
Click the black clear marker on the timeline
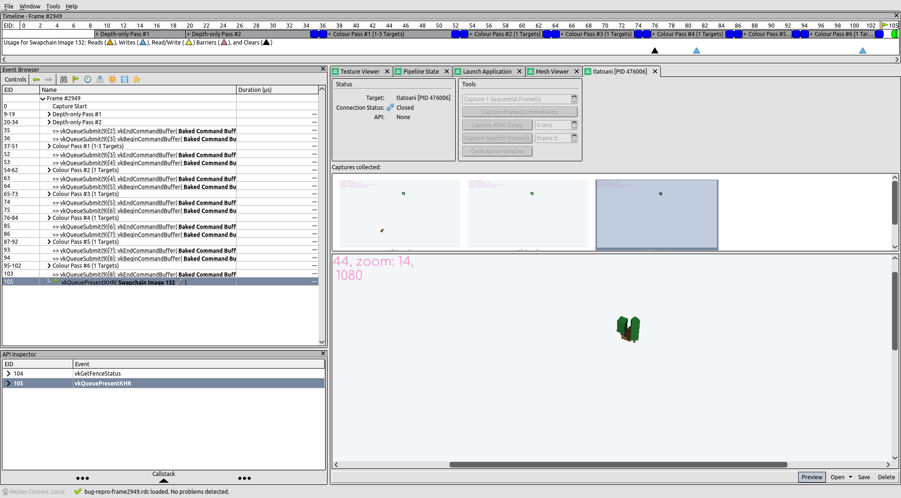[655, 50]
